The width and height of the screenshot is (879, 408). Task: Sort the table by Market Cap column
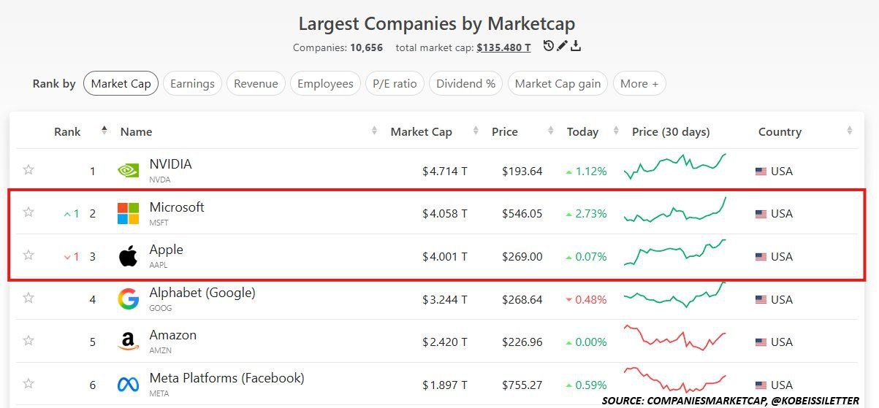(422, 132)
